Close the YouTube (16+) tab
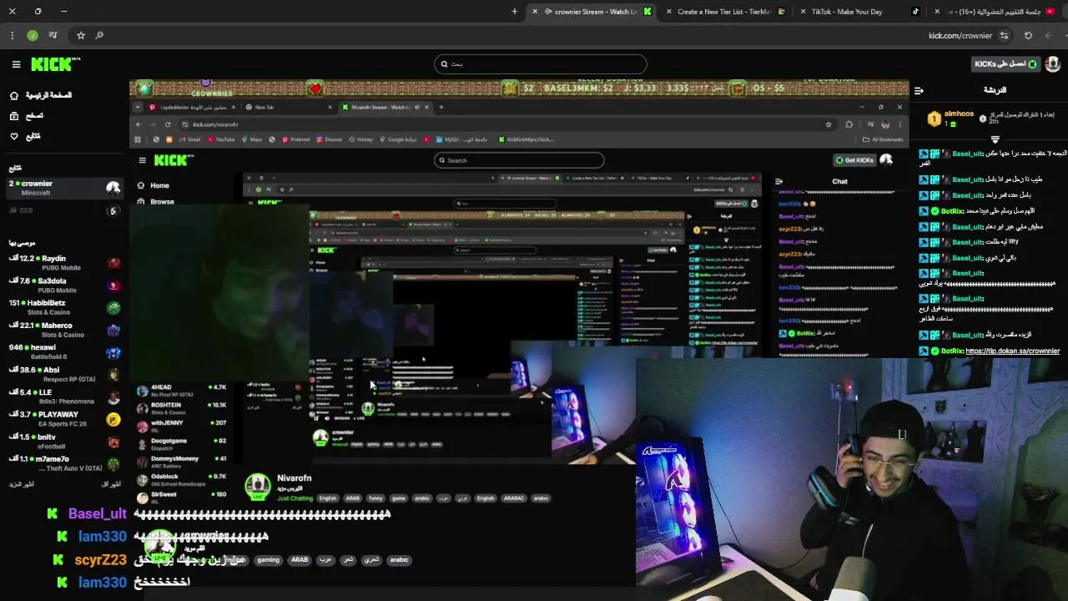This screenshot has height=601, width=1068. (x=937, y=12)
